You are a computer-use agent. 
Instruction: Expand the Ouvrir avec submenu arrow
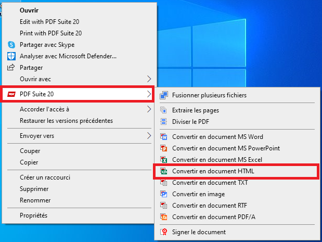pyautogui.click(x=149, y=79)
